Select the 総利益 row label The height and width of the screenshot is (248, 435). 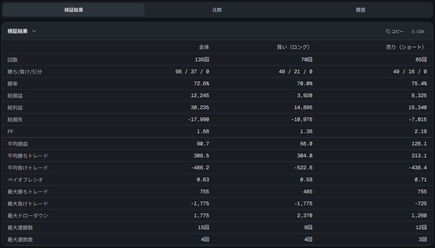(15, 108)
